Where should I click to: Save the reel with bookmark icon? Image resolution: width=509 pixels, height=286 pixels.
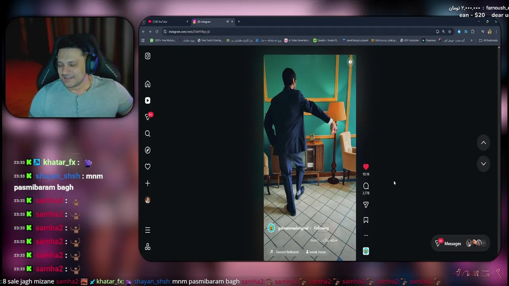pyautogui.click(x=366, y=220)
